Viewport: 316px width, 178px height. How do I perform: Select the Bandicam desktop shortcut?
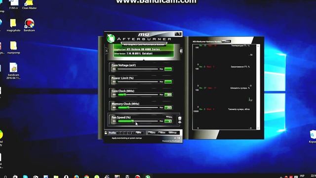tap(29, 25)
